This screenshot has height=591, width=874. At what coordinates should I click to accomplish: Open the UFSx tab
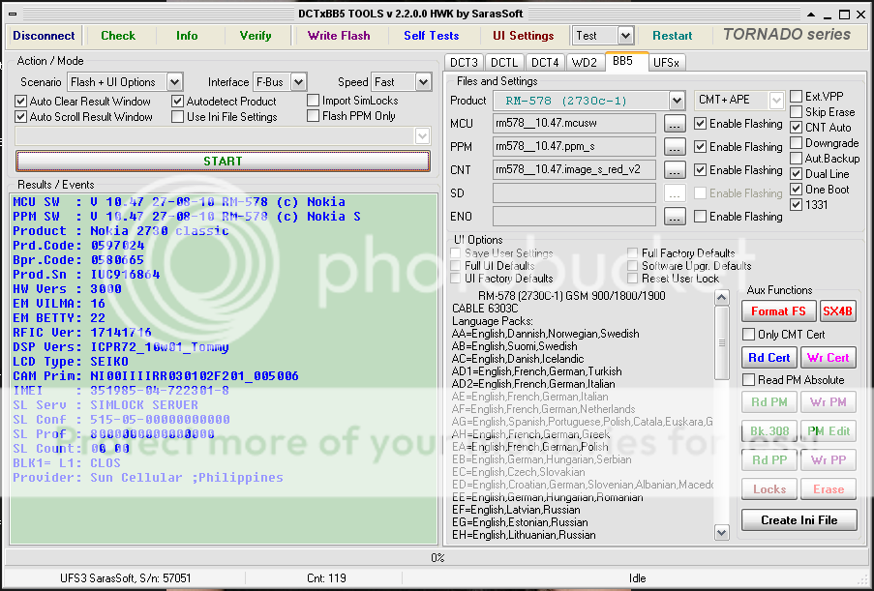666,62
